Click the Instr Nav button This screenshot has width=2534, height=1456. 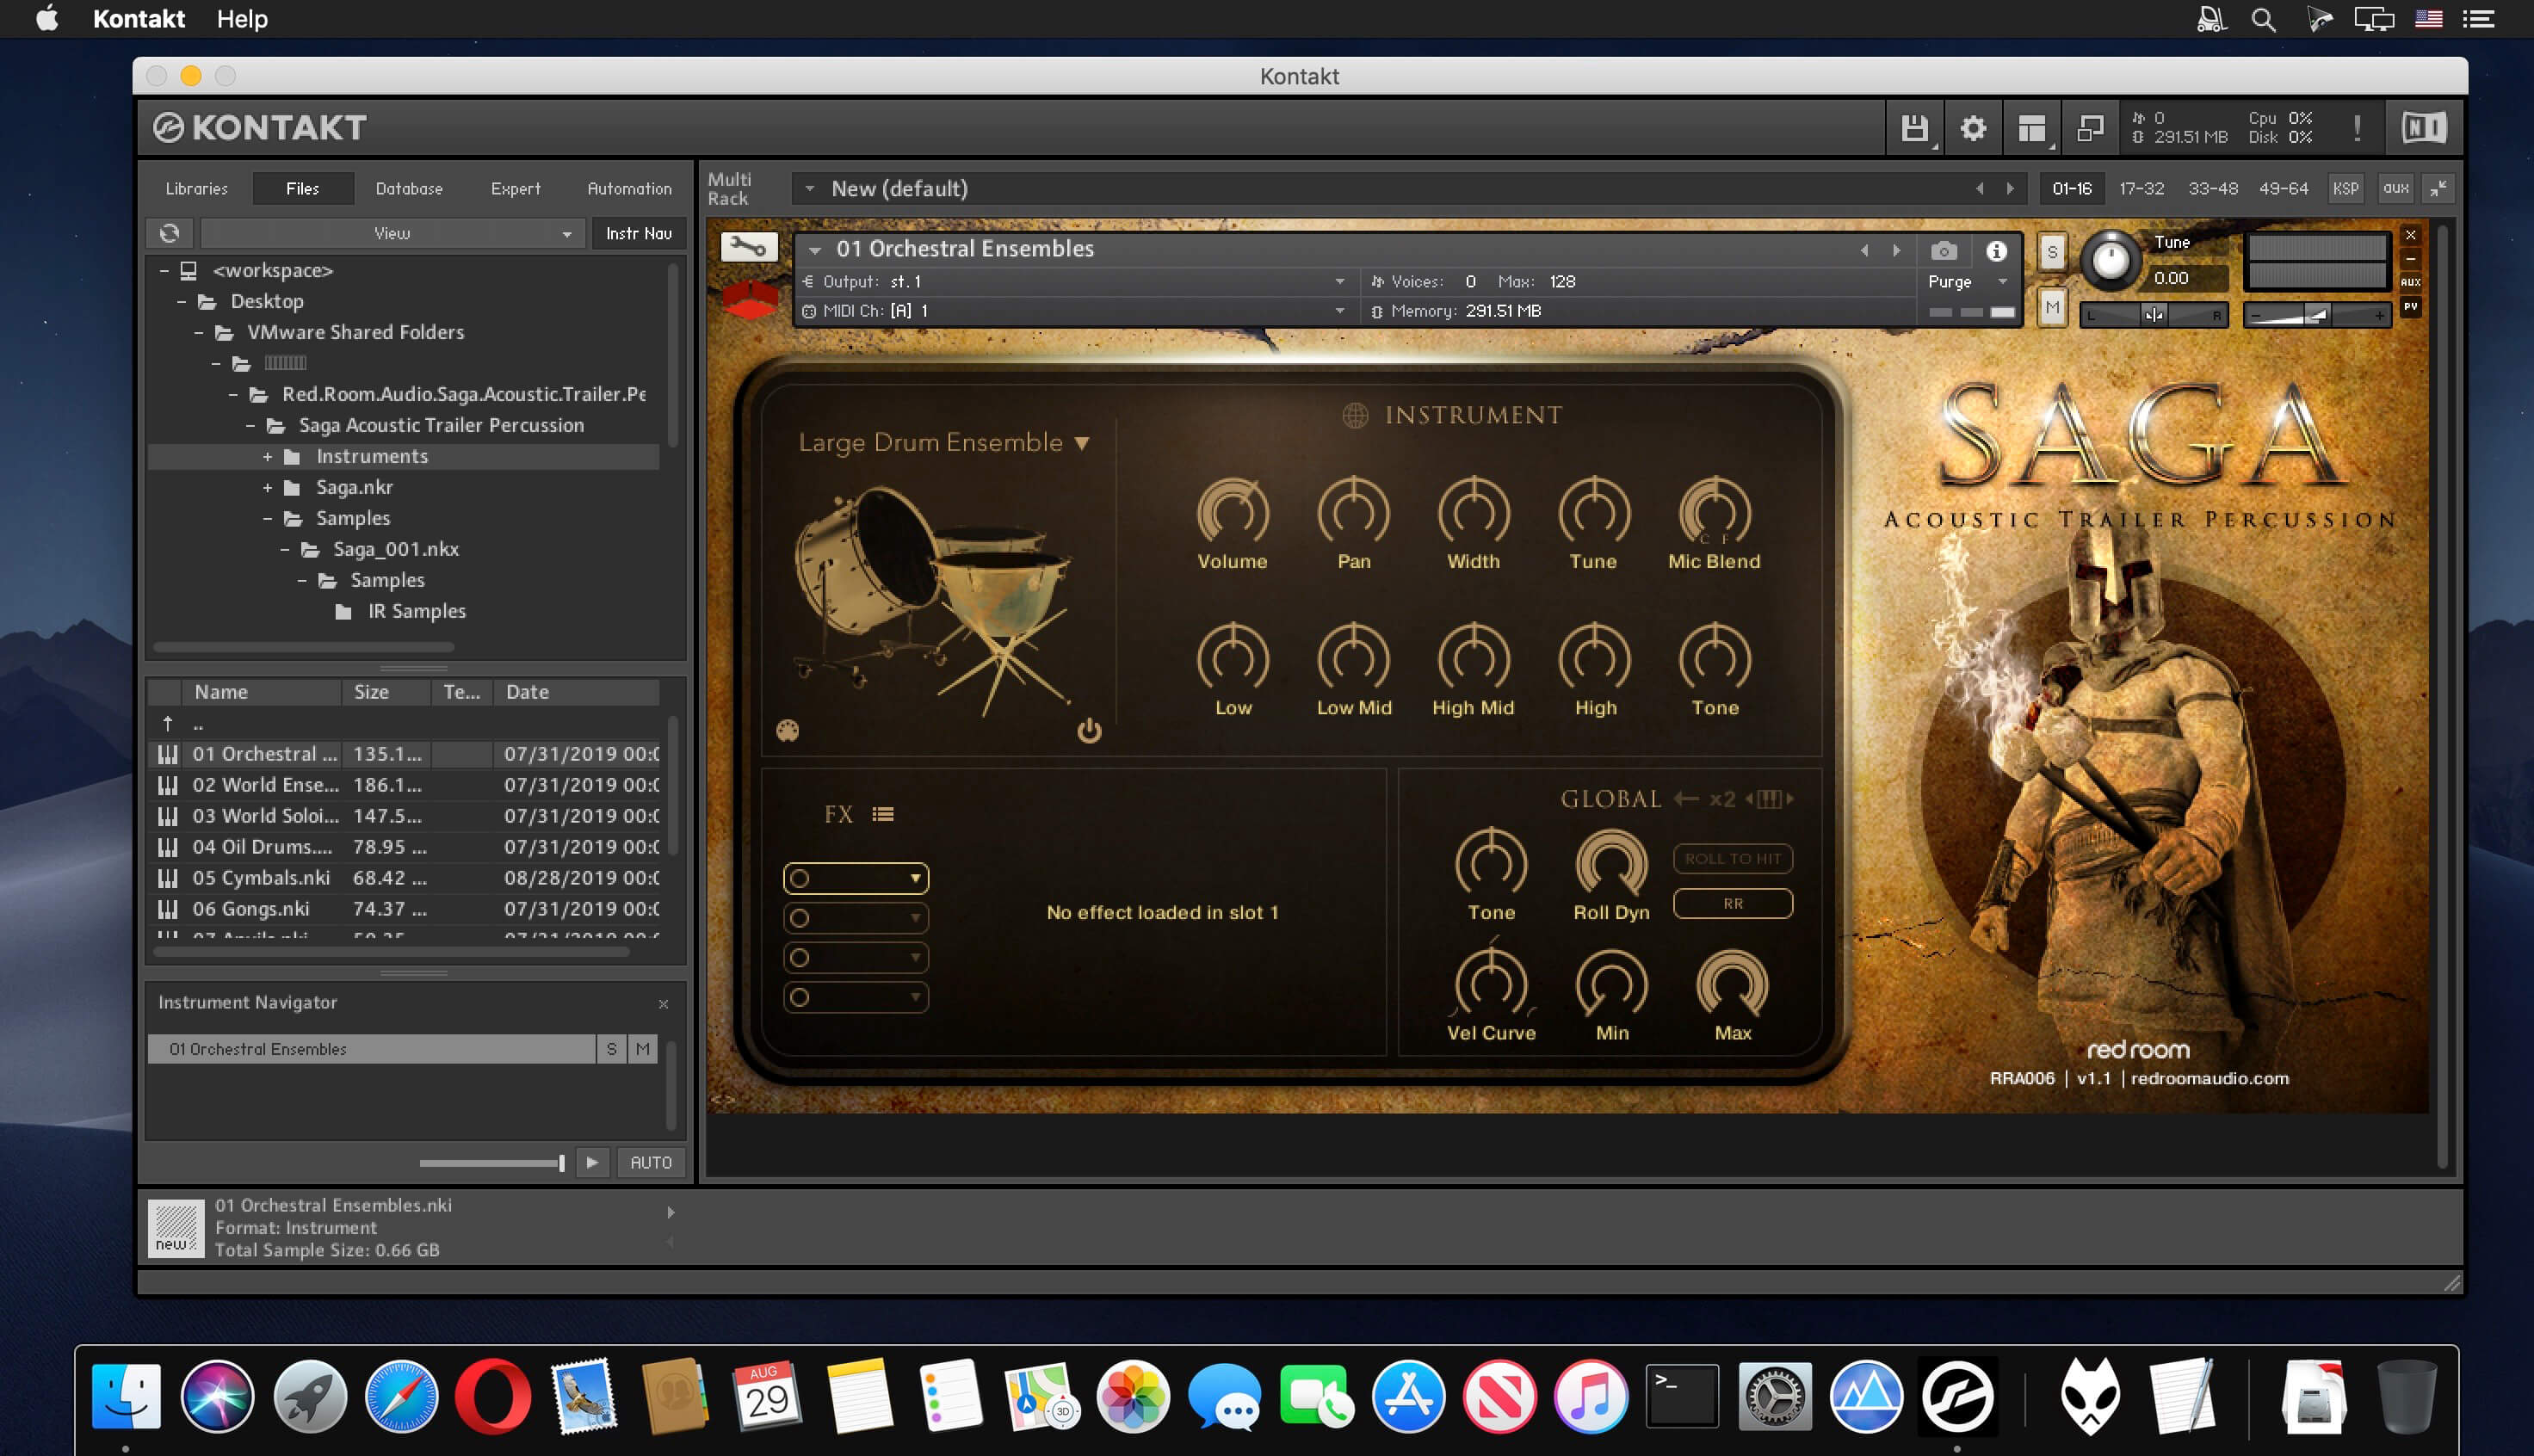pos(639,233)
